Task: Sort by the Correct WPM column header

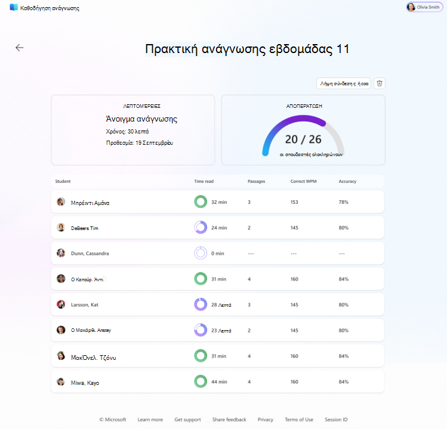Action: tap(303, 181)
